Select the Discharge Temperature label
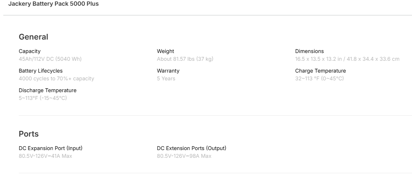The image size is (412, 179). point(48,91)
